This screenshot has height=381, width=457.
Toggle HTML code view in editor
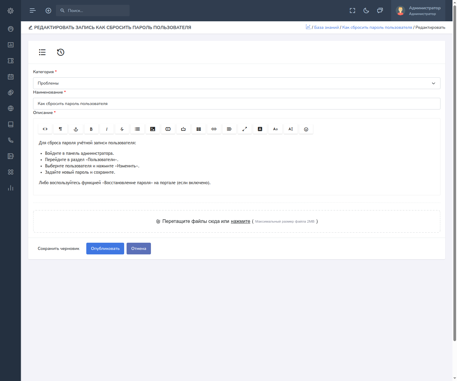45,129
